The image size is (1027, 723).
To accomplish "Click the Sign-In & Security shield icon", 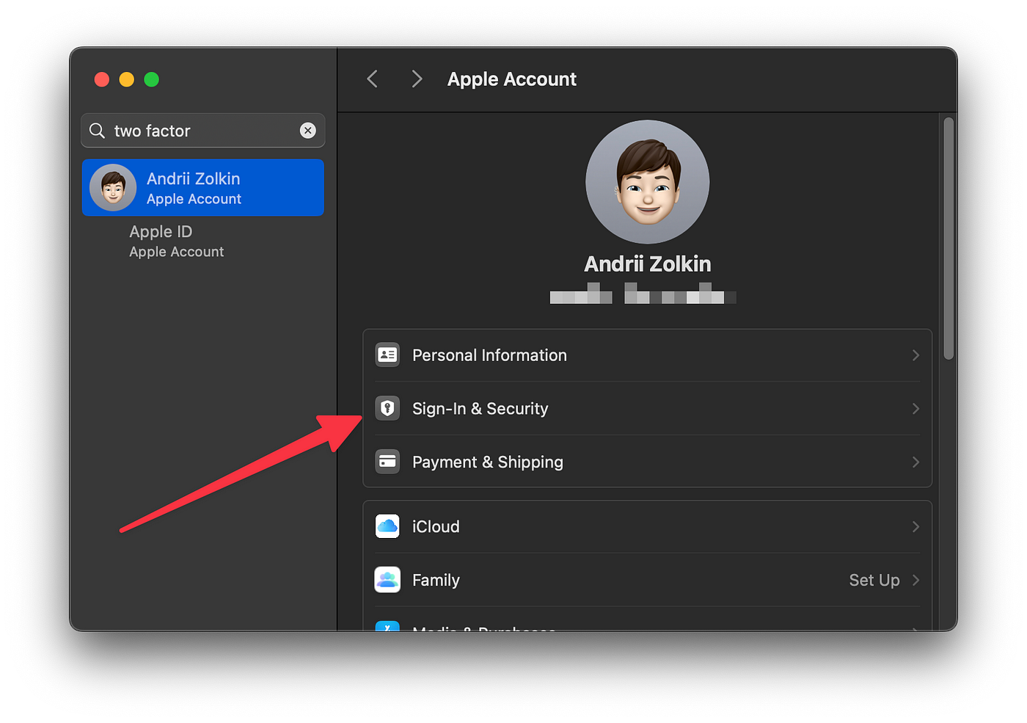I will coord(387,408).
